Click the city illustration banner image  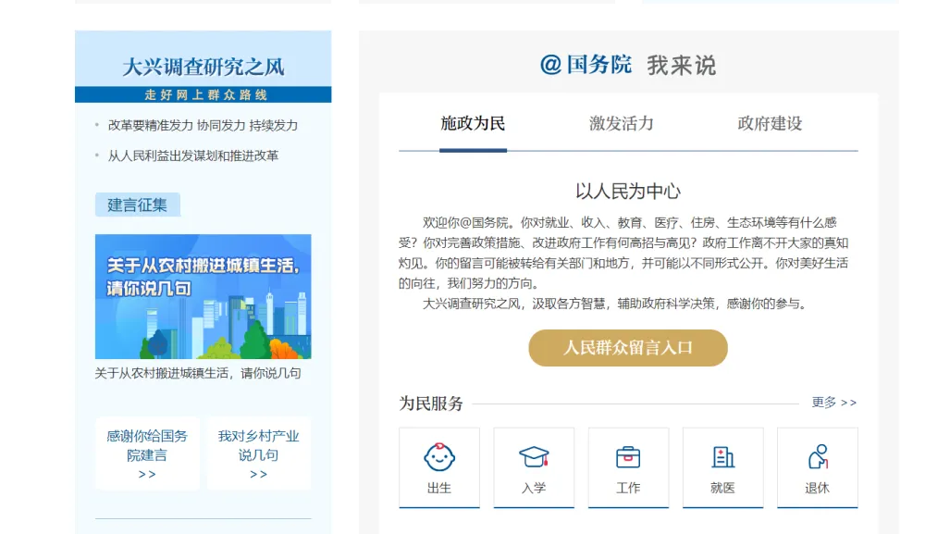pyautogui.click(x=203, y=296)
